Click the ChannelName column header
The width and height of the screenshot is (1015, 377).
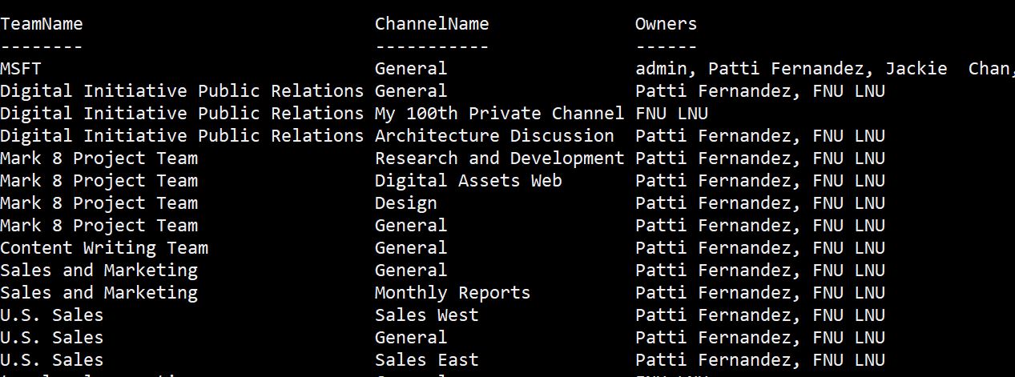click(x=431, y=24)
